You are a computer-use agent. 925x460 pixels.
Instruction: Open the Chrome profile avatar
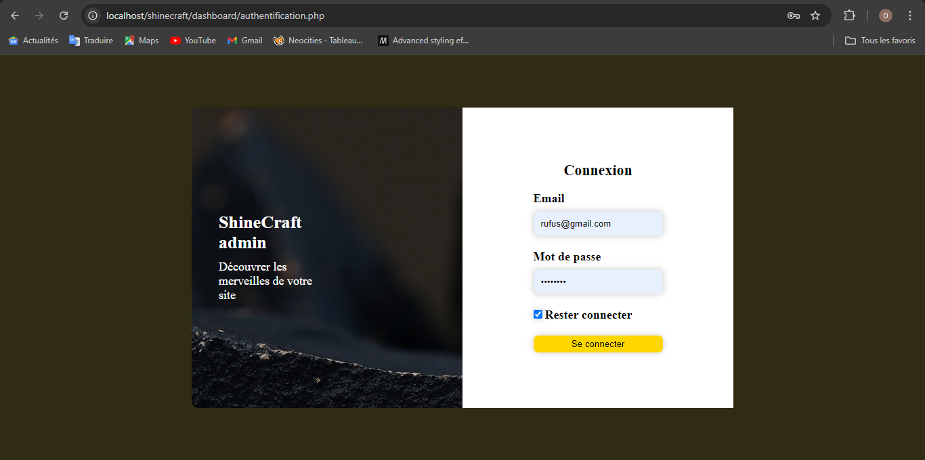[885, 16]
